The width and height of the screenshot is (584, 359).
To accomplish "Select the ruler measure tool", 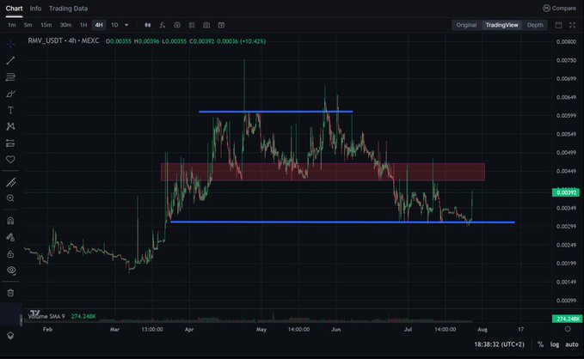I will coord(11,182).
